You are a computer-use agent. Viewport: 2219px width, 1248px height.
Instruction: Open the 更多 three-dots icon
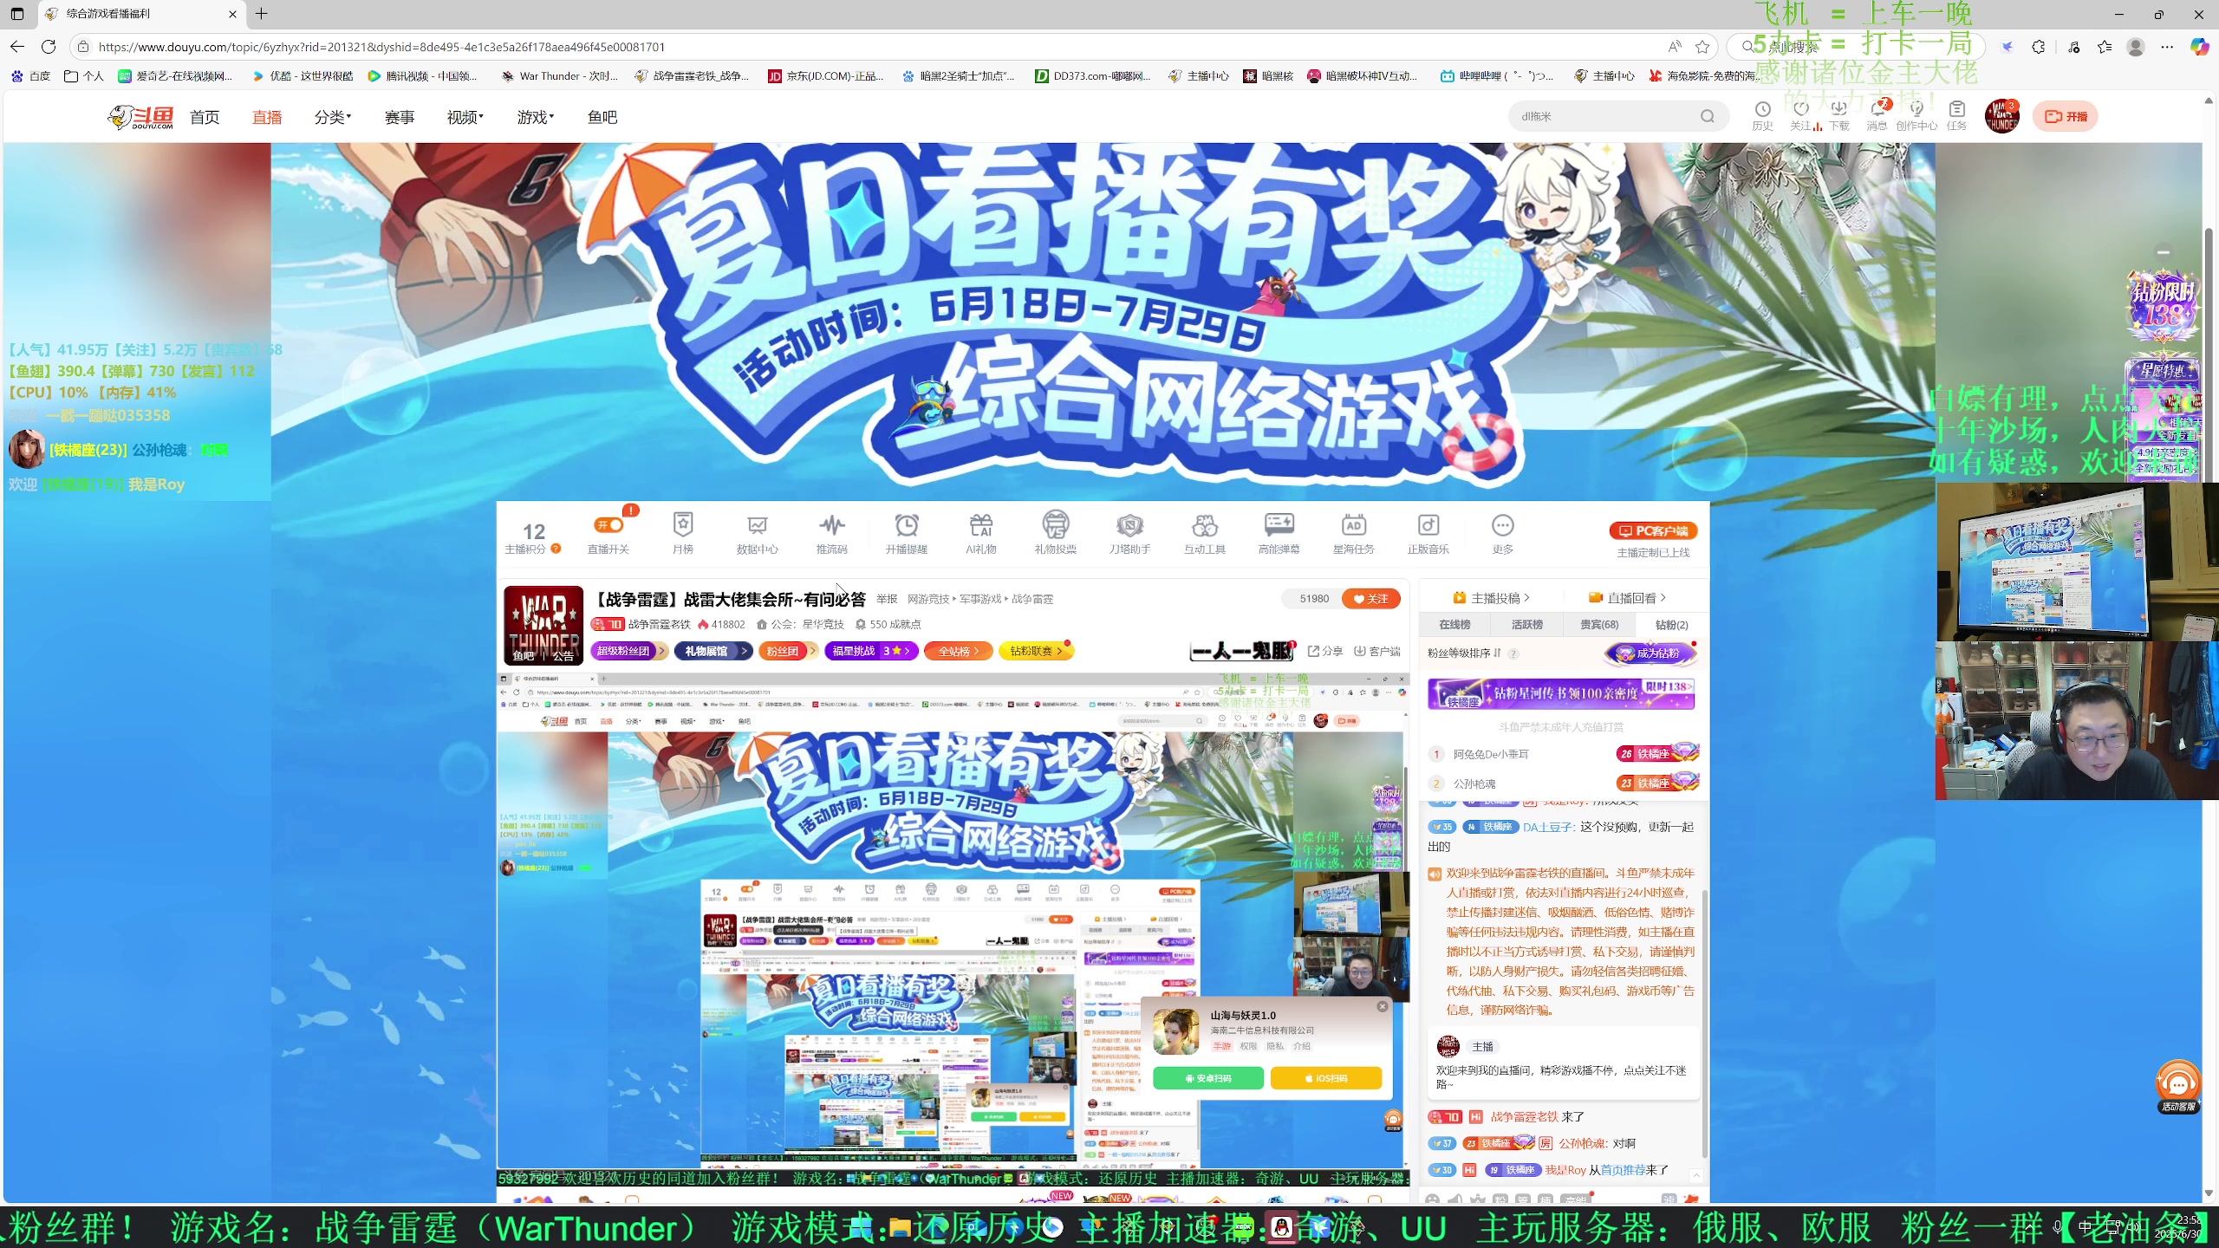tap(1503, 532)
